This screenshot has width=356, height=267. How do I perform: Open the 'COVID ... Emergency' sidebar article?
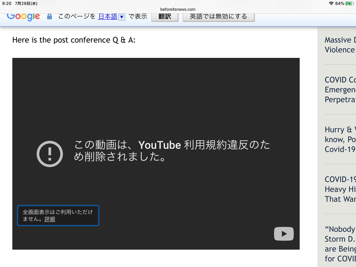pyautogui.click(x=340, y=90)
